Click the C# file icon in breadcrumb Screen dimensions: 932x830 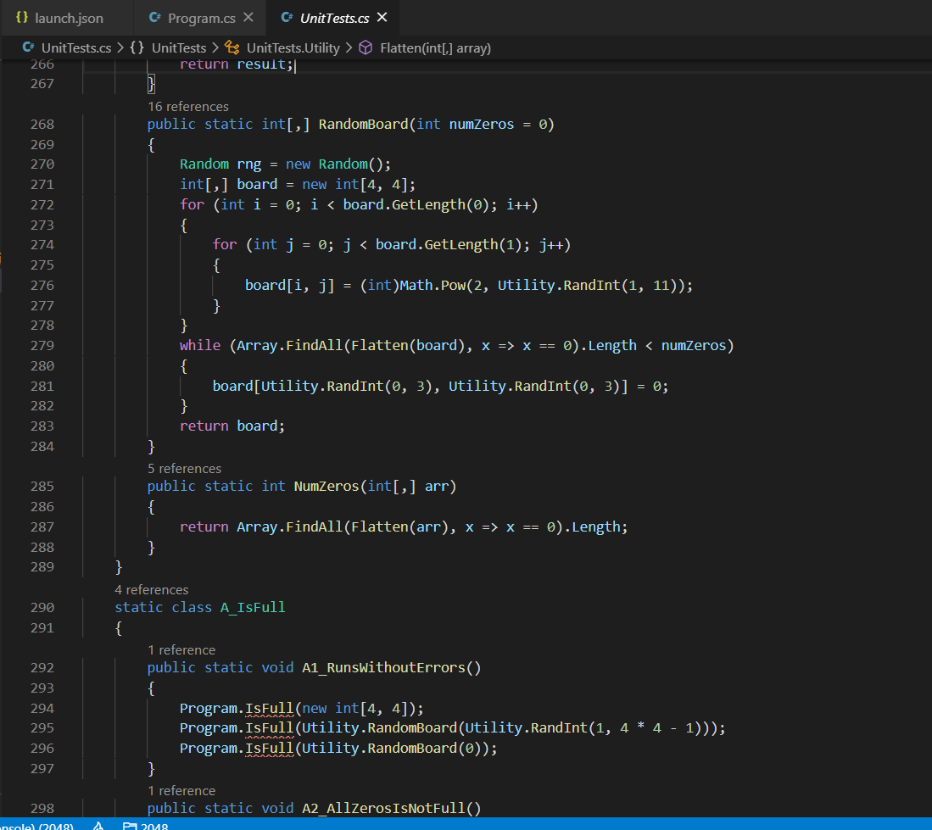(28, 47)
